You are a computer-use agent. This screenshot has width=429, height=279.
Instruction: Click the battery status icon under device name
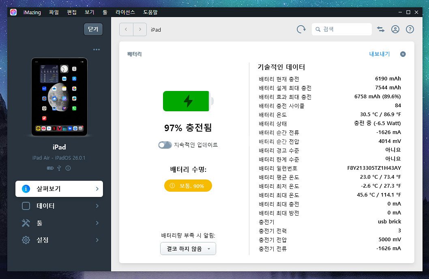(50, 168)
